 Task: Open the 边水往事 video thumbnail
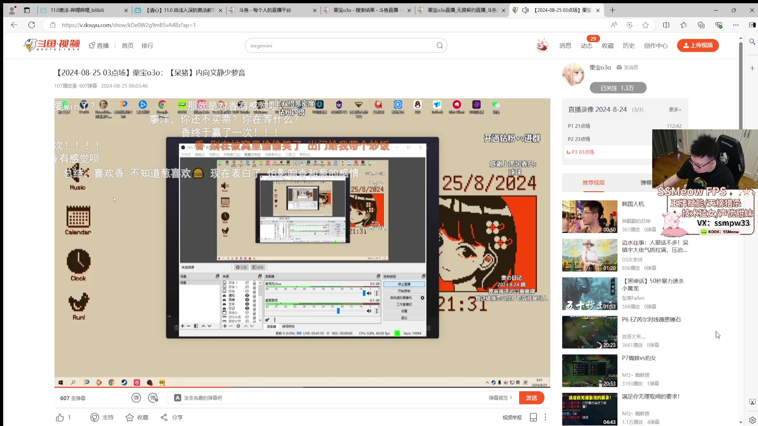589,255
